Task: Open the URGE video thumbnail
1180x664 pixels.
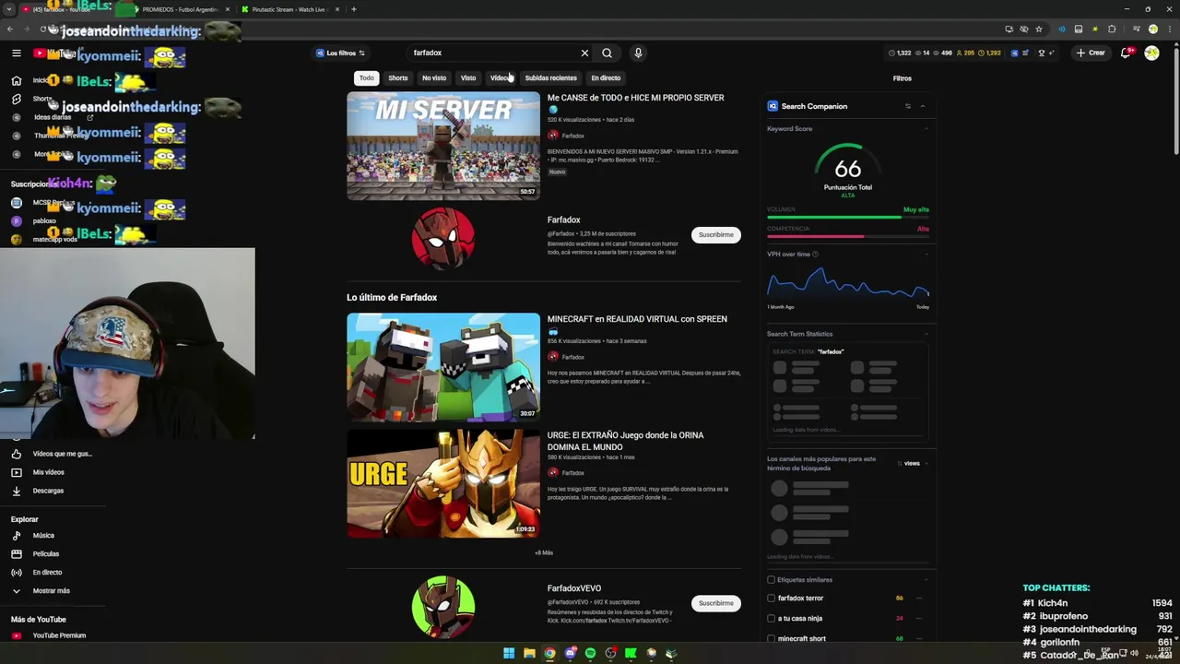Action: [443, 483]
